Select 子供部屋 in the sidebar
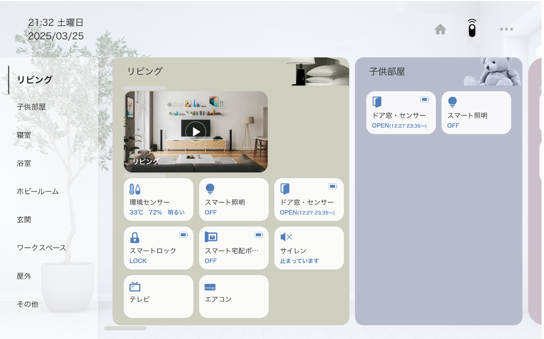 pyautogui.click(x=31, y=107)
